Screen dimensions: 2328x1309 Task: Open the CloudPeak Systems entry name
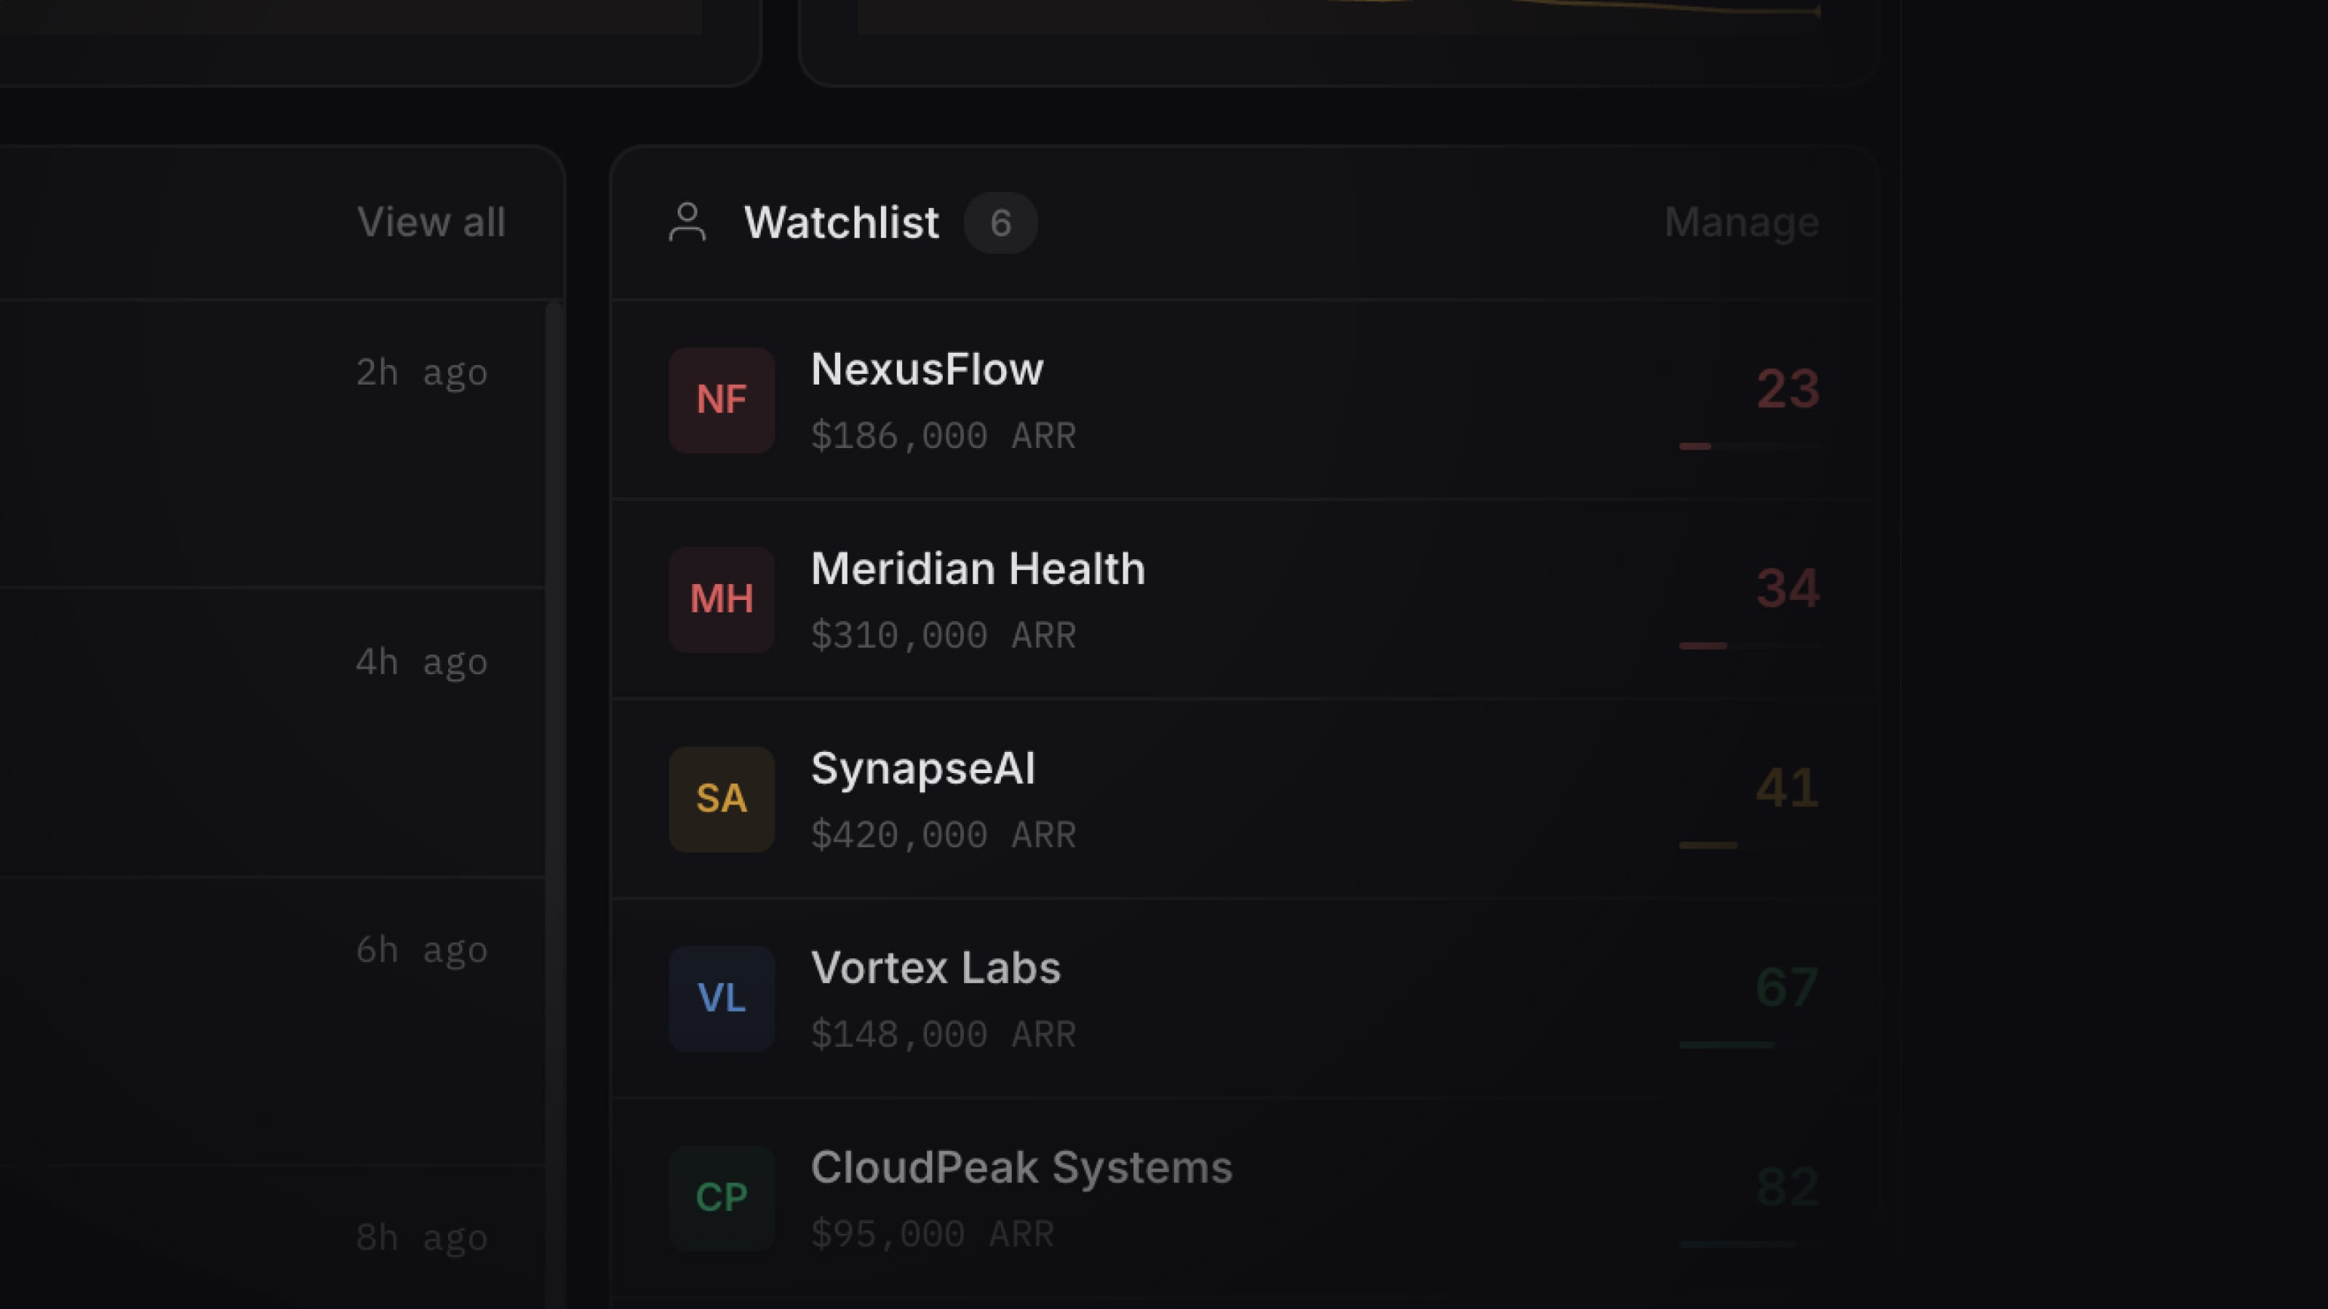(1020, 1168)
